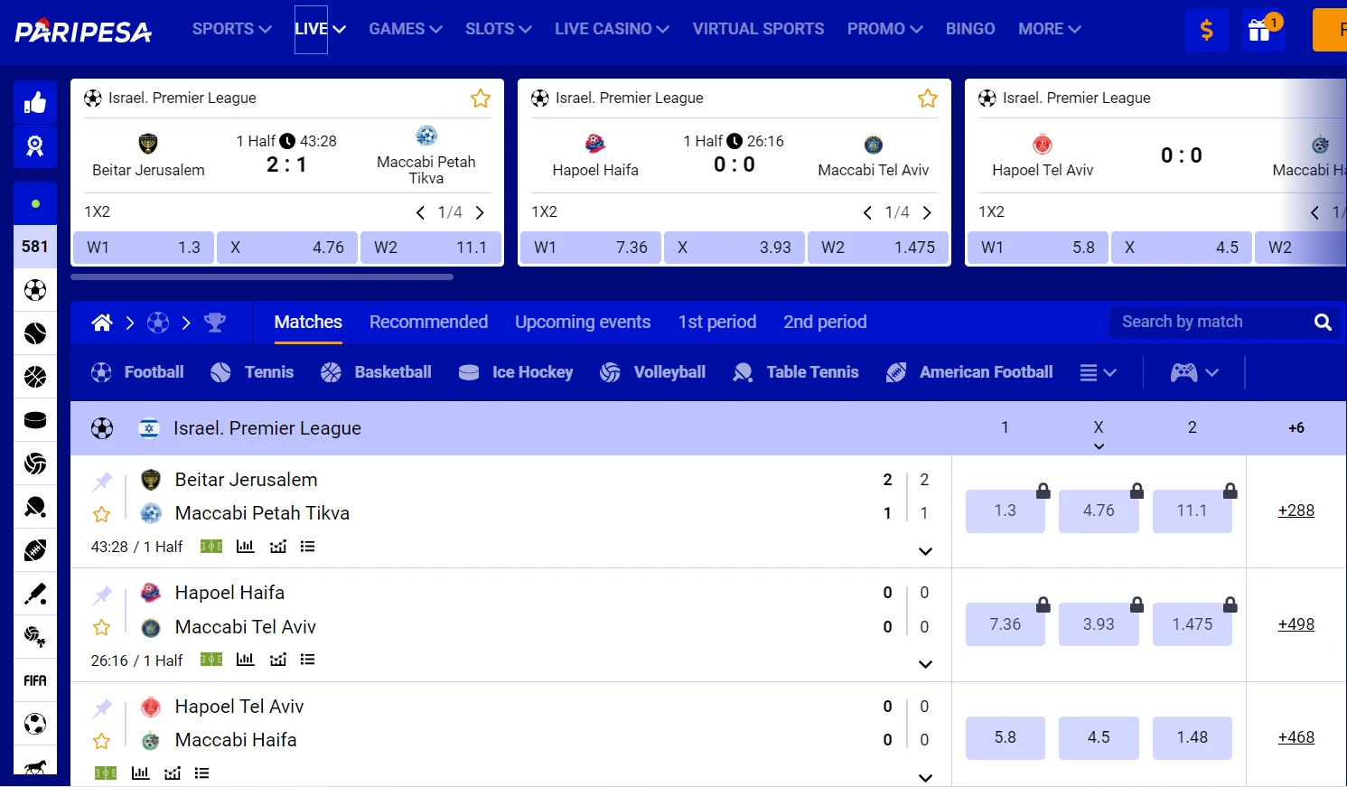Open +288 markets for Beitar Jerusalem
Screen dimensions: 1347x787
point(1296,511)
